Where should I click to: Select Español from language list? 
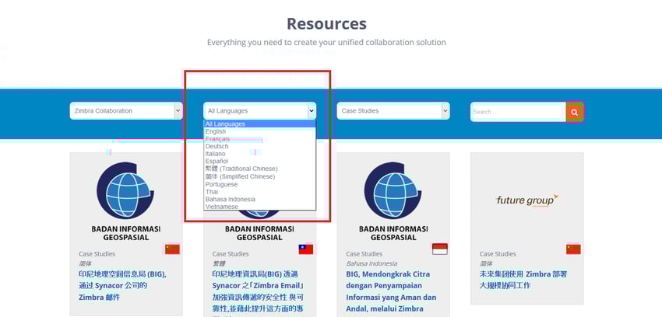[259, 162]
